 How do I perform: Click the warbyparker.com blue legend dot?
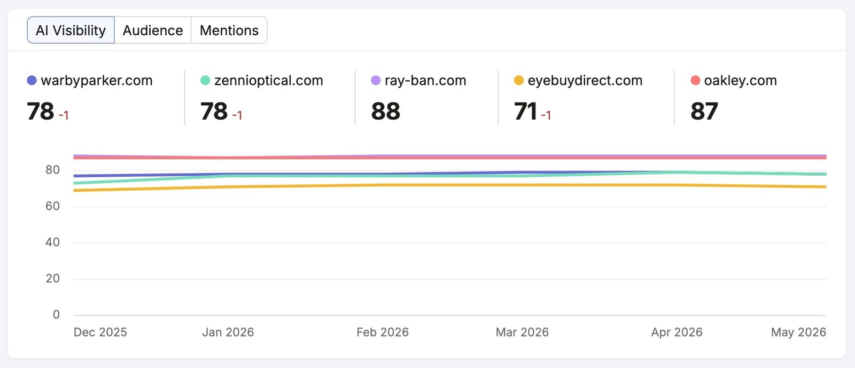tap(32, 81)
